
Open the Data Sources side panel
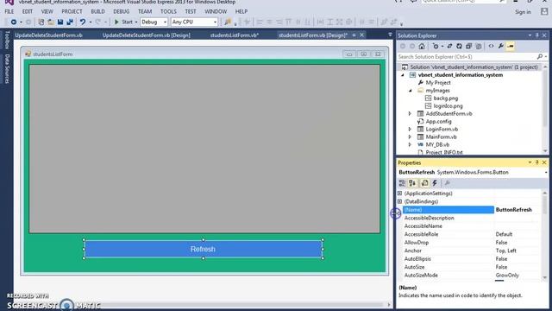(7, 69)
